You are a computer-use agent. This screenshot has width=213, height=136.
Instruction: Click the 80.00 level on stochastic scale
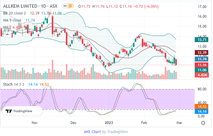click(201, 89)
